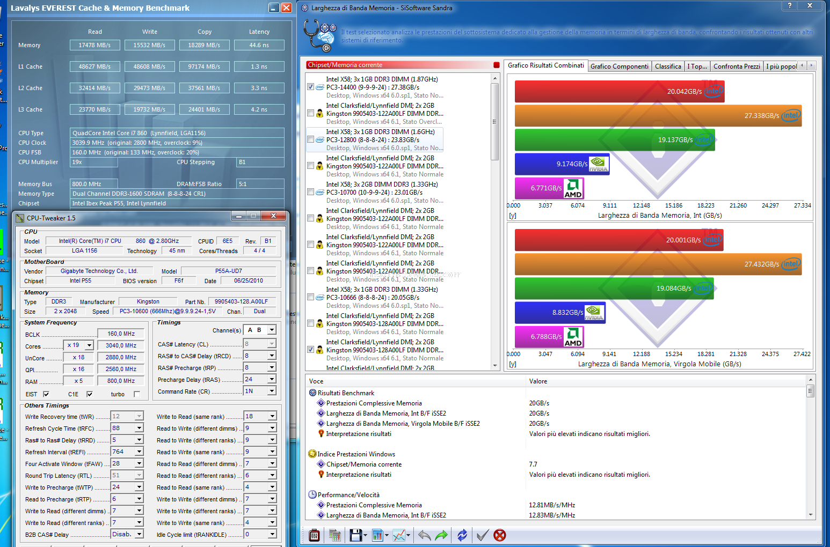Click the results table vertical scrollbar thumb
Viewport: 830px width, 547px height.
point(810,391)
